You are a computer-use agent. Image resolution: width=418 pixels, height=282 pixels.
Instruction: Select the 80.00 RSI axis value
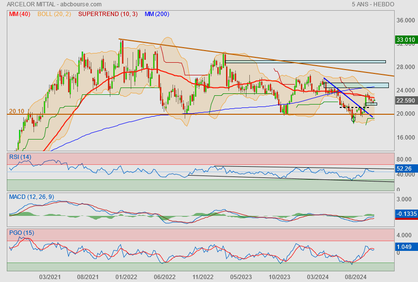(404, 159)
